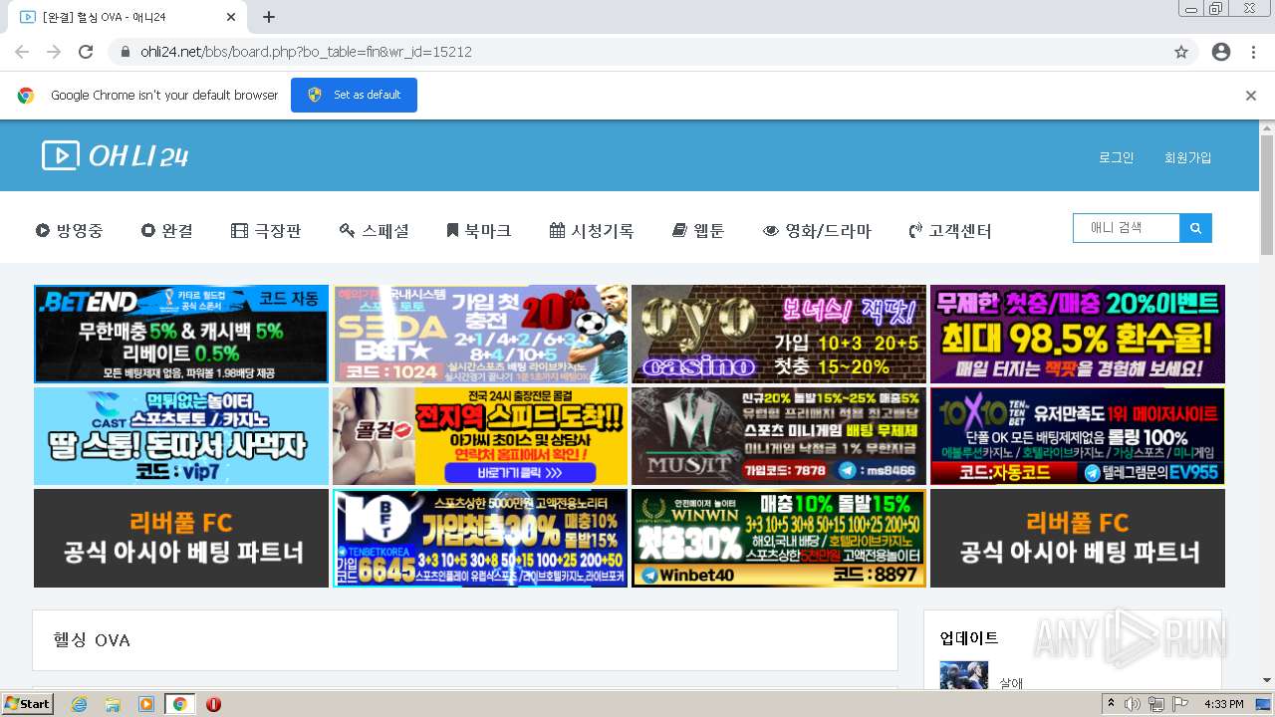The image size is (1275, 717).
Task: Click the 로그인 link
Action: tap(1116, 157)
